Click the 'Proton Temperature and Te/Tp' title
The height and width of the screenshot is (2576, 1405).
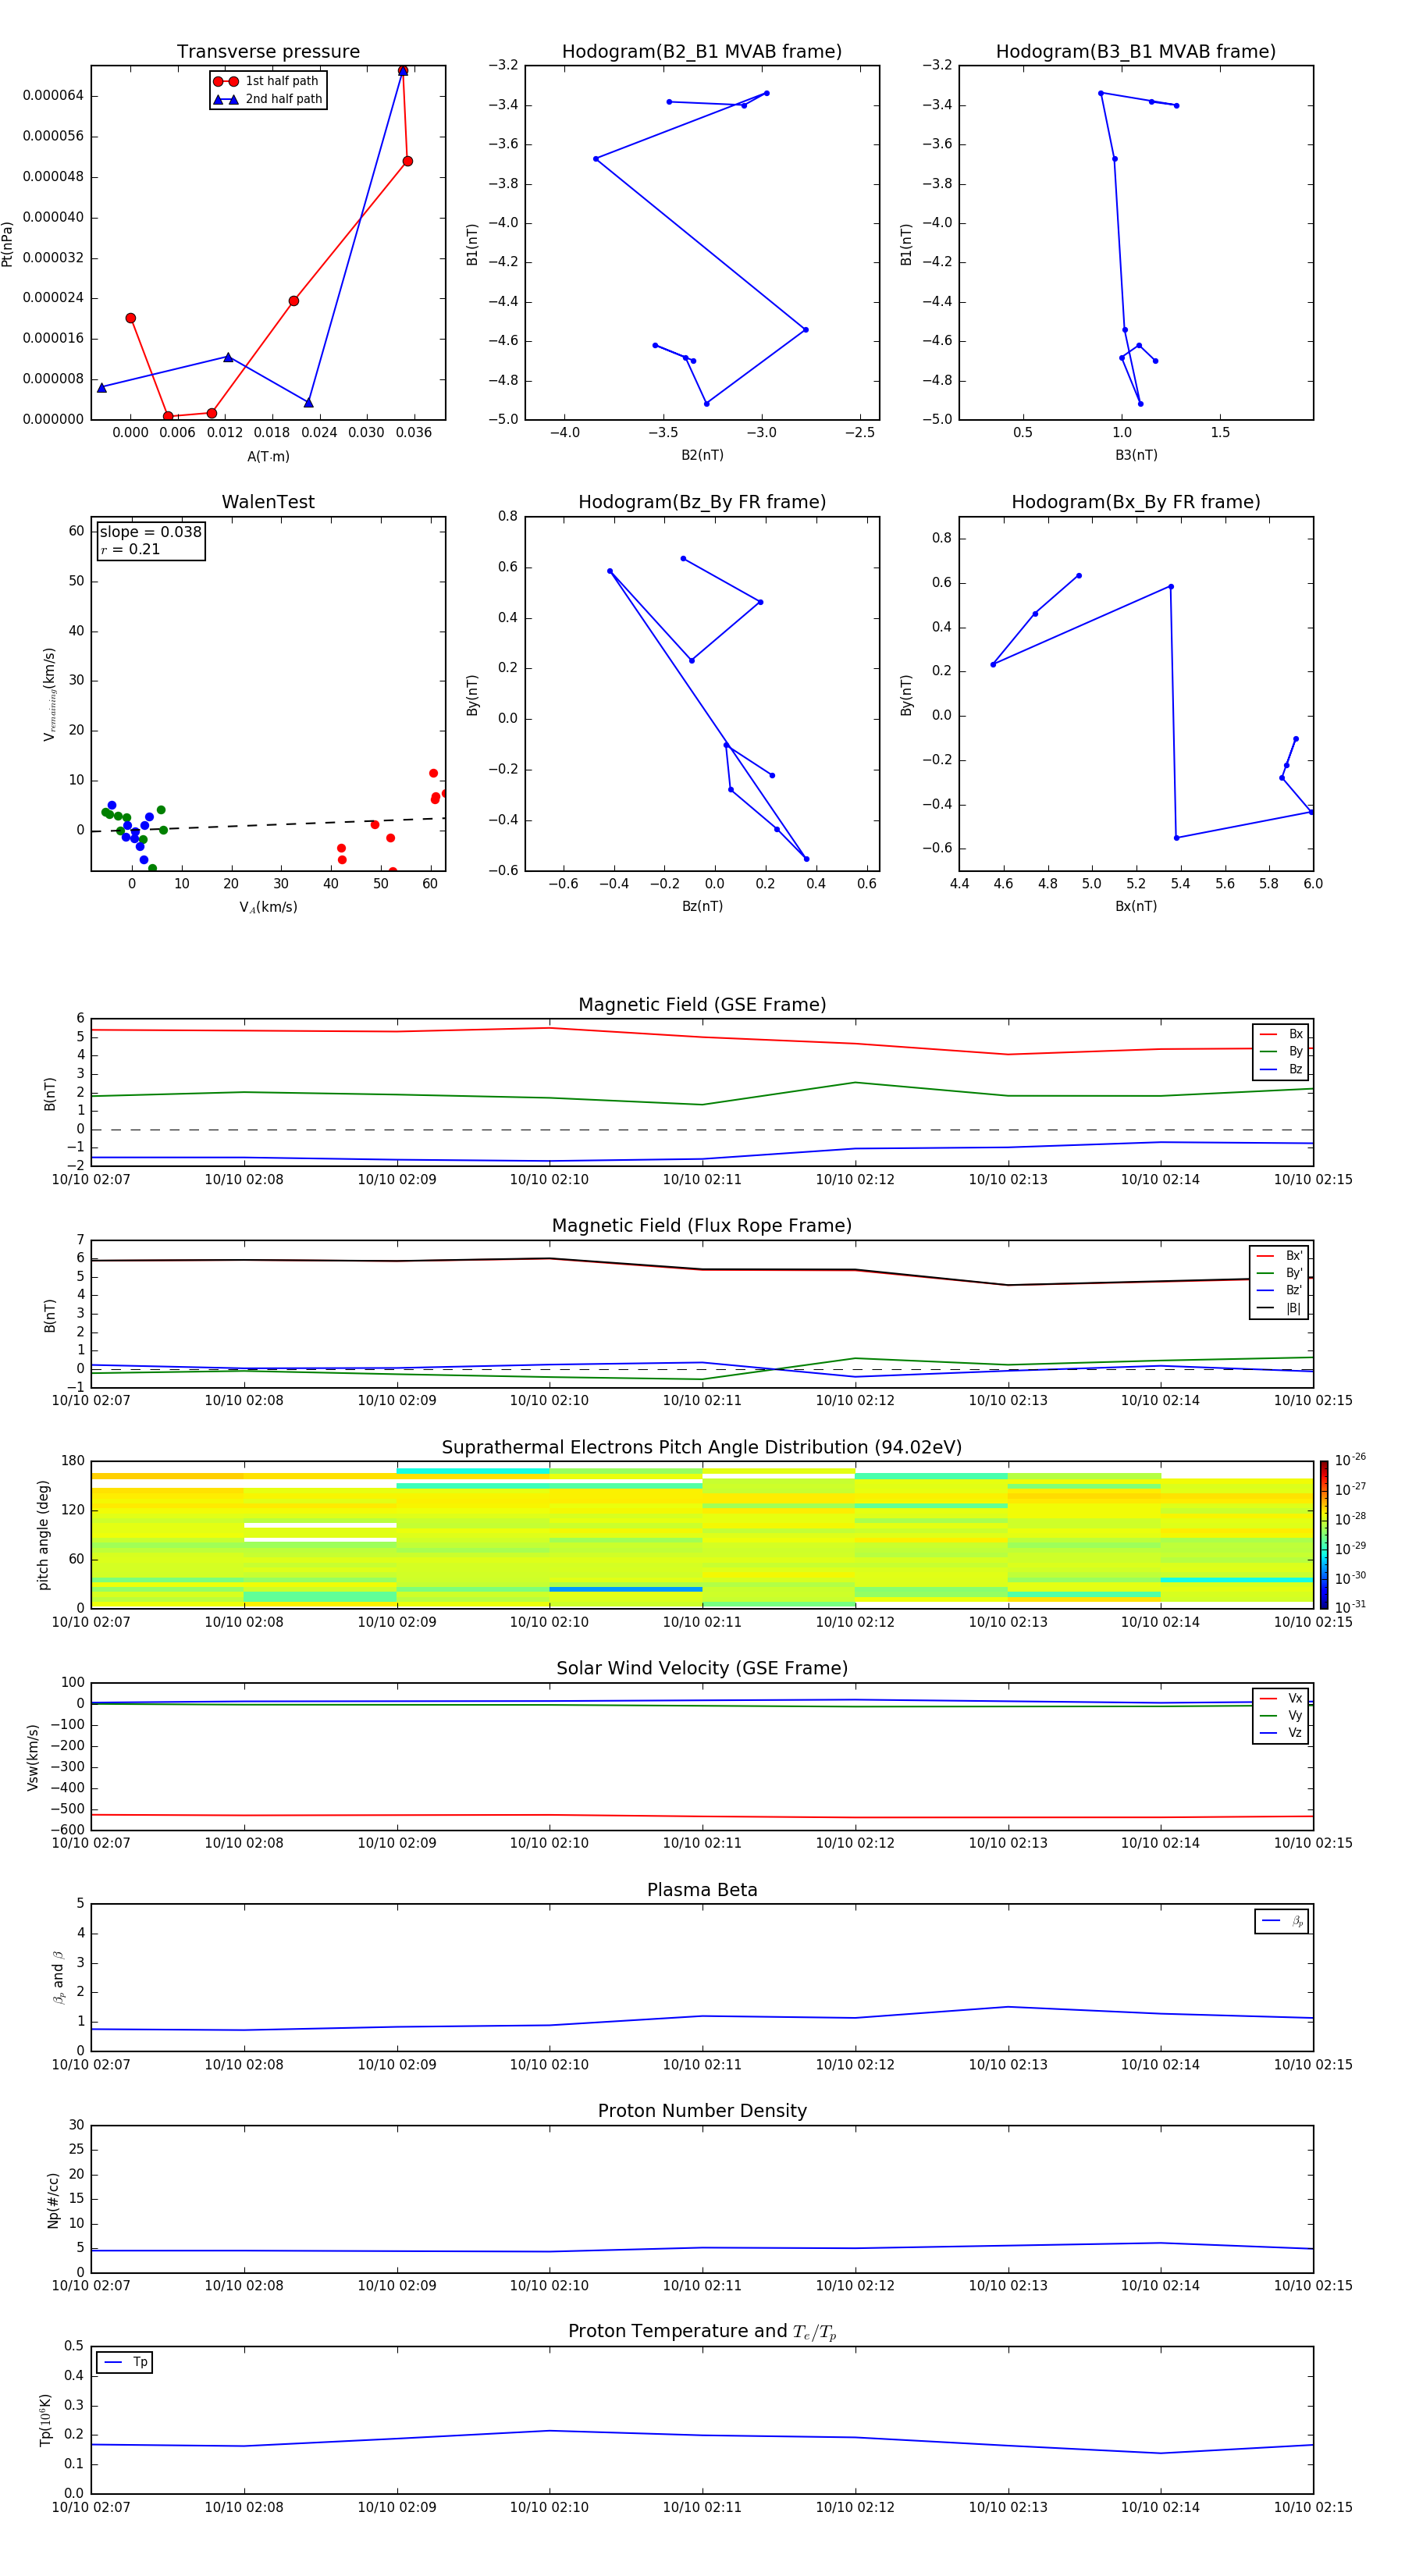702,2331
